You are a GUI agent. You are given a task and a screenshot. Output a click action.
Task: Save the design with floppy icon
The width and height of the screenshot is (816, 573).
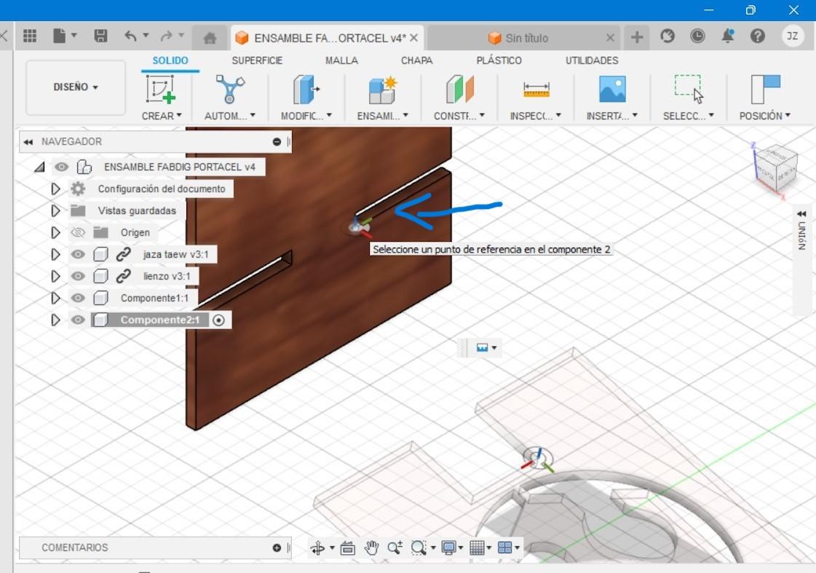[100, 36]
